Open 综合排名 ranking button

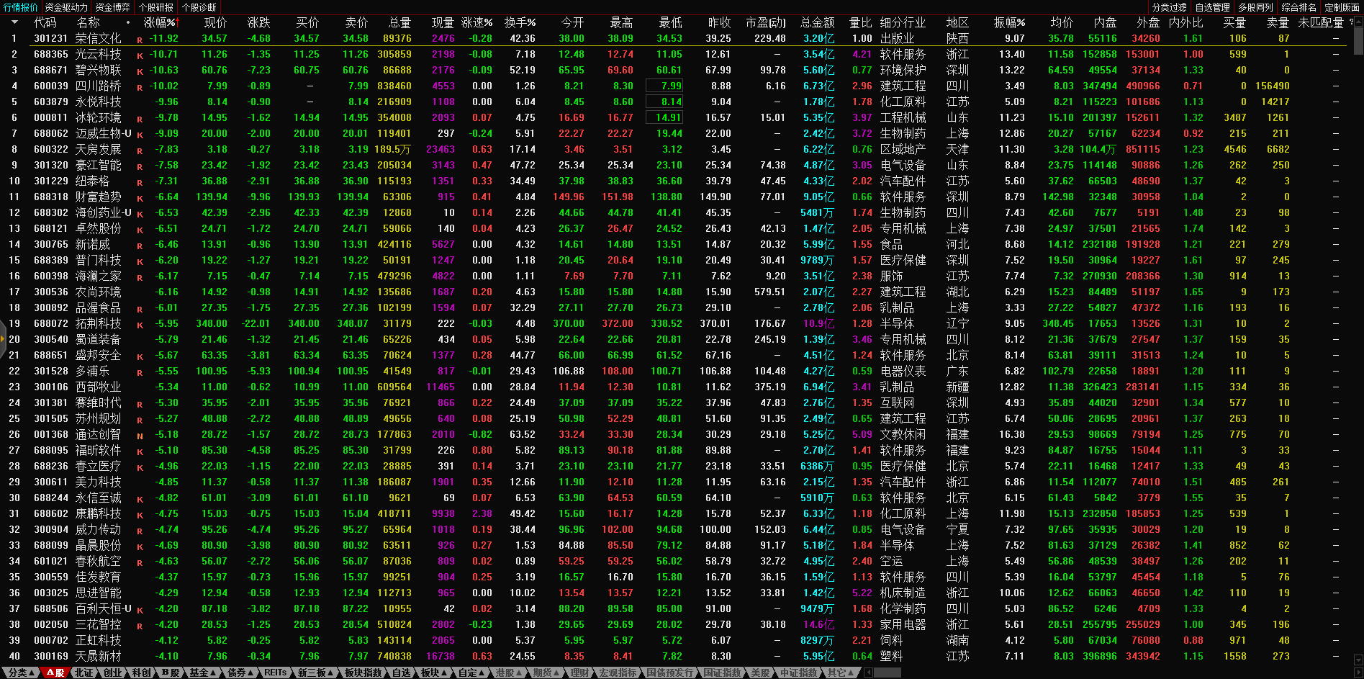pyautogui.click(x=1298, y=7)
